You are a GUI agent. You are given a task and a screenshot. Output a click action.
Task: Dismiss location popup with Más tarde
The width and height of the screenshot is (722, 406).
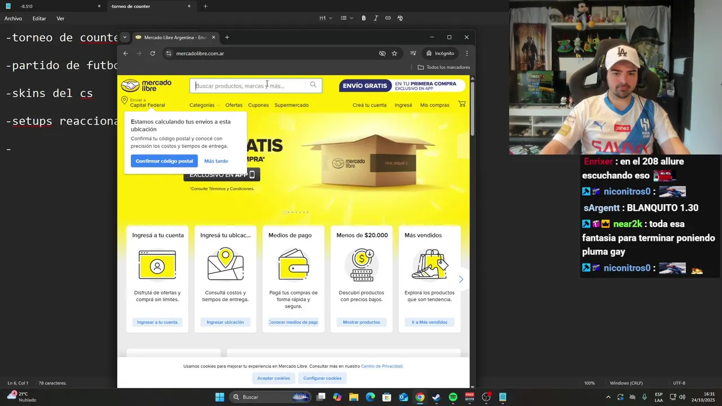(216, 161)
